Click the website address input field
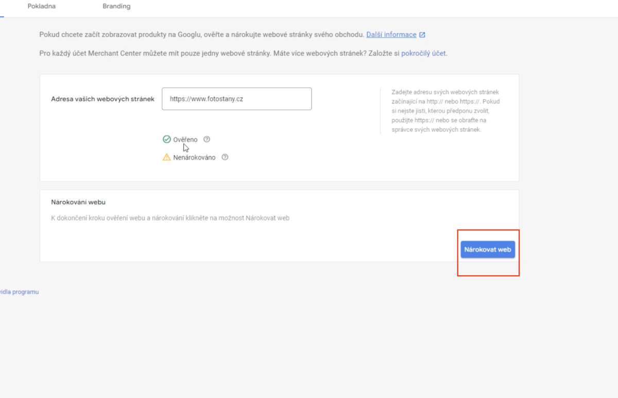The width and height of the screenshot is (618, 398). click(237, 99)
